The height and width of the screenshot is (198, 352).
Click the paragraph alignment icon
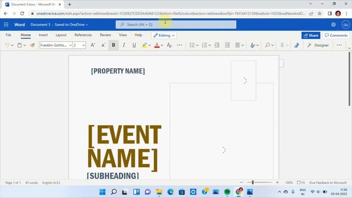(238, 45)
